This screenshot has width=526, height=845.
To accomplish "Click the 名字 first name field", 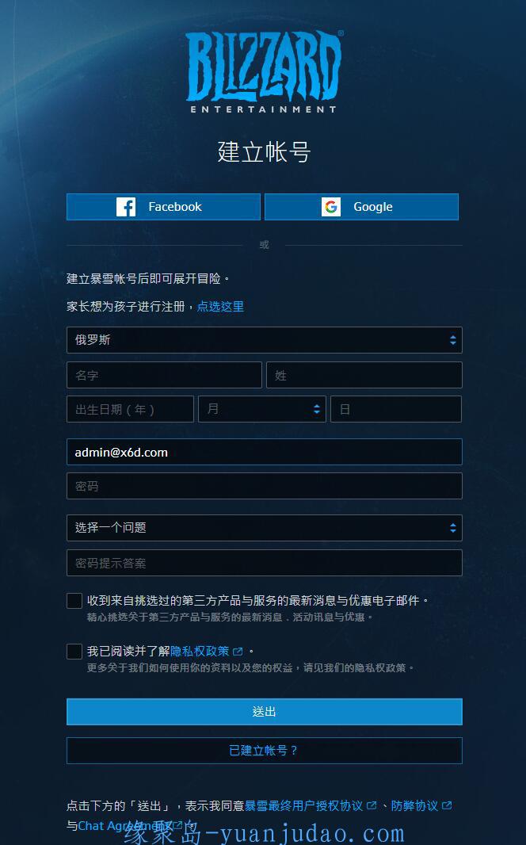I will tap(164, 375).
